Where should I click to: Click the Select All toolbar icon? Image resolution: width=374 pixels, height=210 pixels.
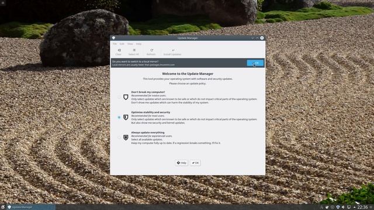click(x=134, y=50)
